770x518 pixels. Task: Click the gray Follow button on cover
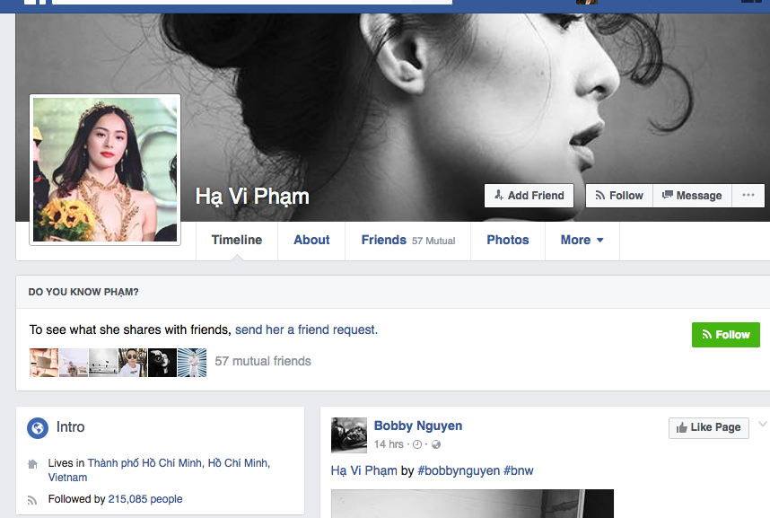(x=618, y=196)
